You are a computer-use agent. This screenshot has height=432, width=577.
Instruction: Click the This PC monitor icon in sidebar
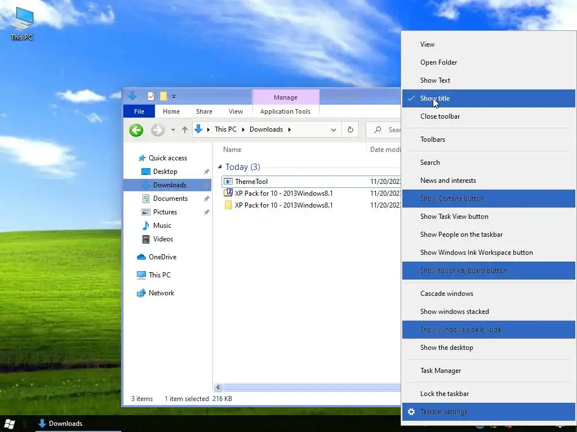point(141,274)
